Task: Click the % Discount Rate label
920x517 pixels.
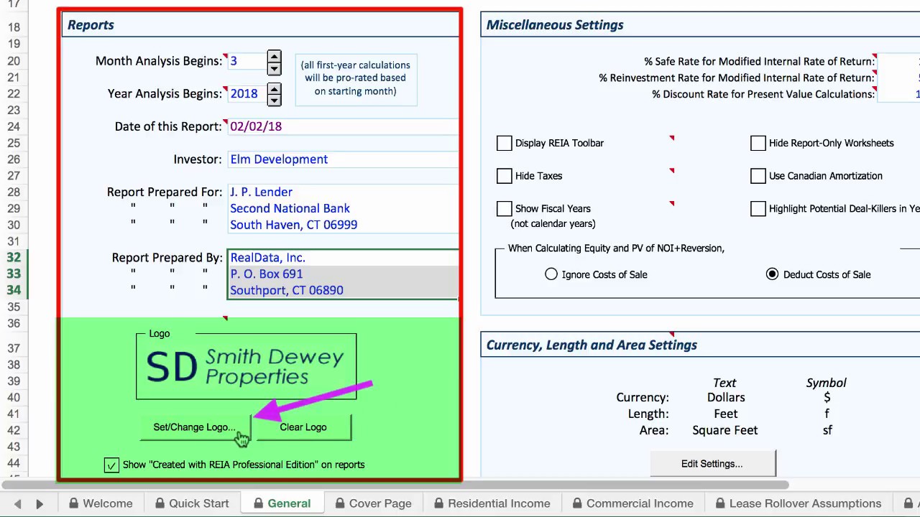Action: (763, 94)
